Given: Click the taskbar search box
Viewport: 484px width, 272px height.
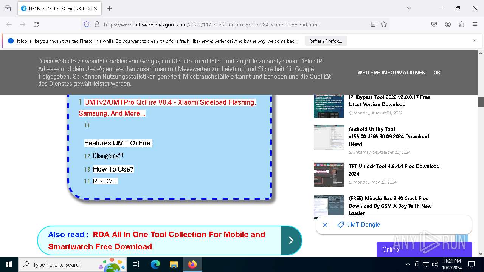Looking at the screenshot, I should click(73, 264).
